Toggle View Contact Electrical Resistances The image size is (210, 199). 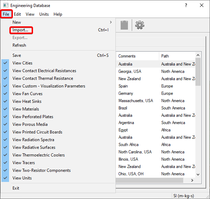tap(58, 71)
